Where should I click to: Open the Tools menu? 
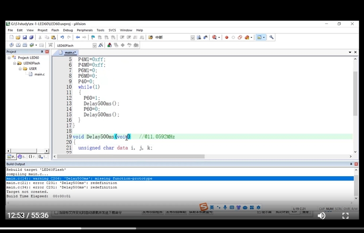(x=100, y=30)
